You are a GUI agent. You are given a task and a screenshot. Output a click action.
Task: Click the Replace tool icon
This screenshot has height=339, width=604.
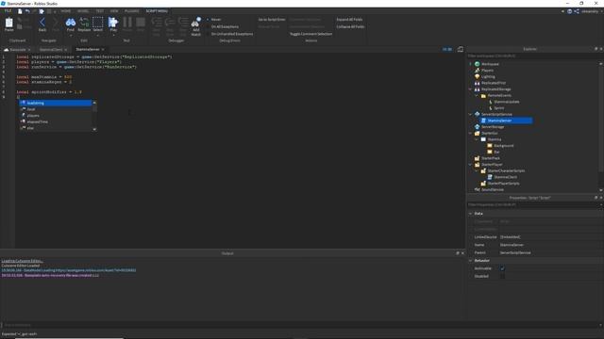coord(84,23)
